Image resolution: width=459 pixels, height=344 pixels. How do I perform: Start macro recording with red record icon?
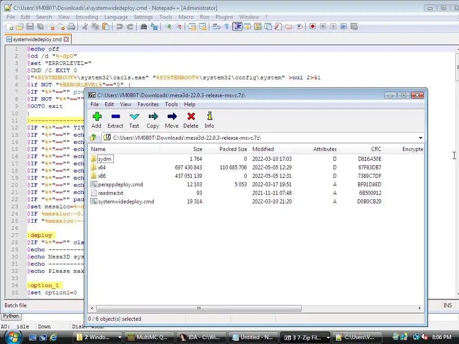[x=312, y=26]
